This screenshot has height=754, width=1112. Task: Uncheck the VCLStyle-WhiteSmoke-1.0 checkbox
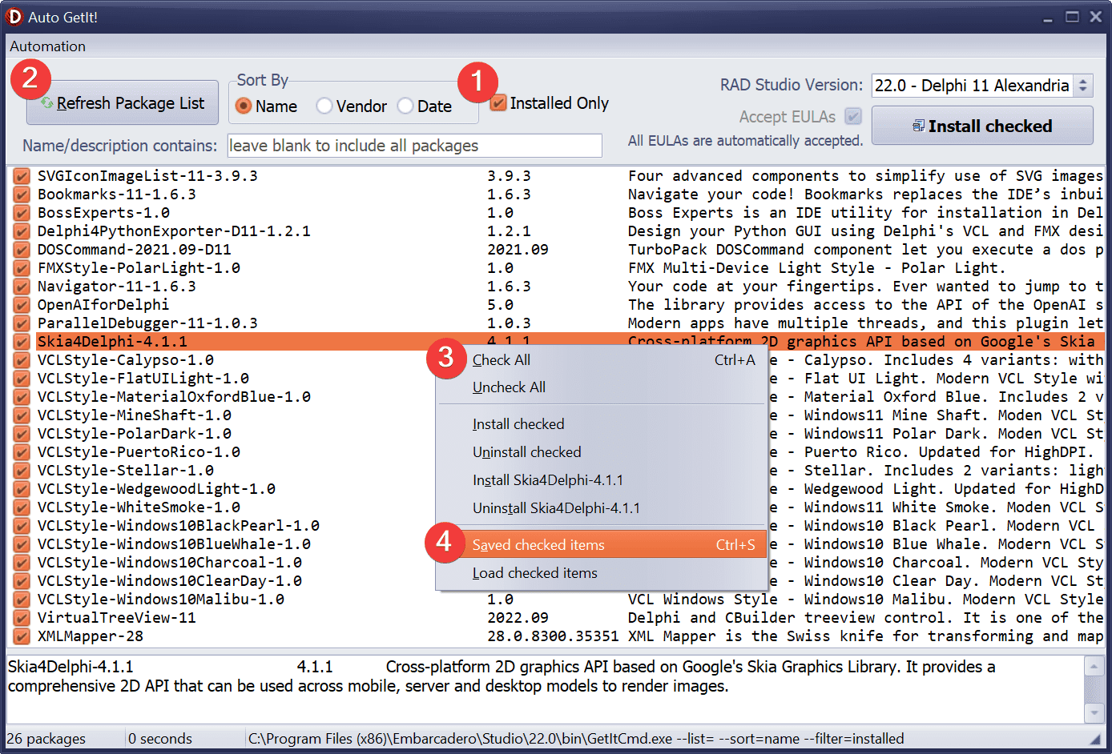coord(22,507)
